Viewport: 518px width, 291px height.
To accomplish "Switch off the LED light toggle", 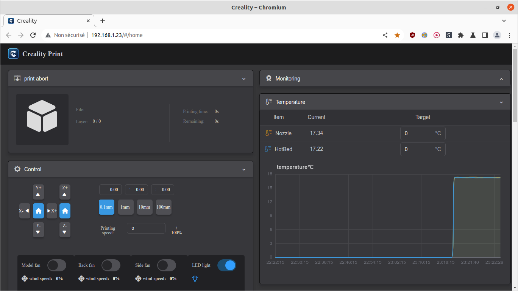I will coord(227,265).
